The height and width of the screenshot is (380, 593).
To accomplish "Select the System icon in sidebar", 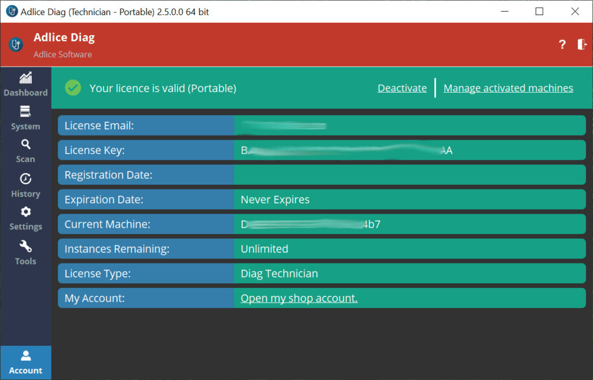I will click(x=25, y=112).
